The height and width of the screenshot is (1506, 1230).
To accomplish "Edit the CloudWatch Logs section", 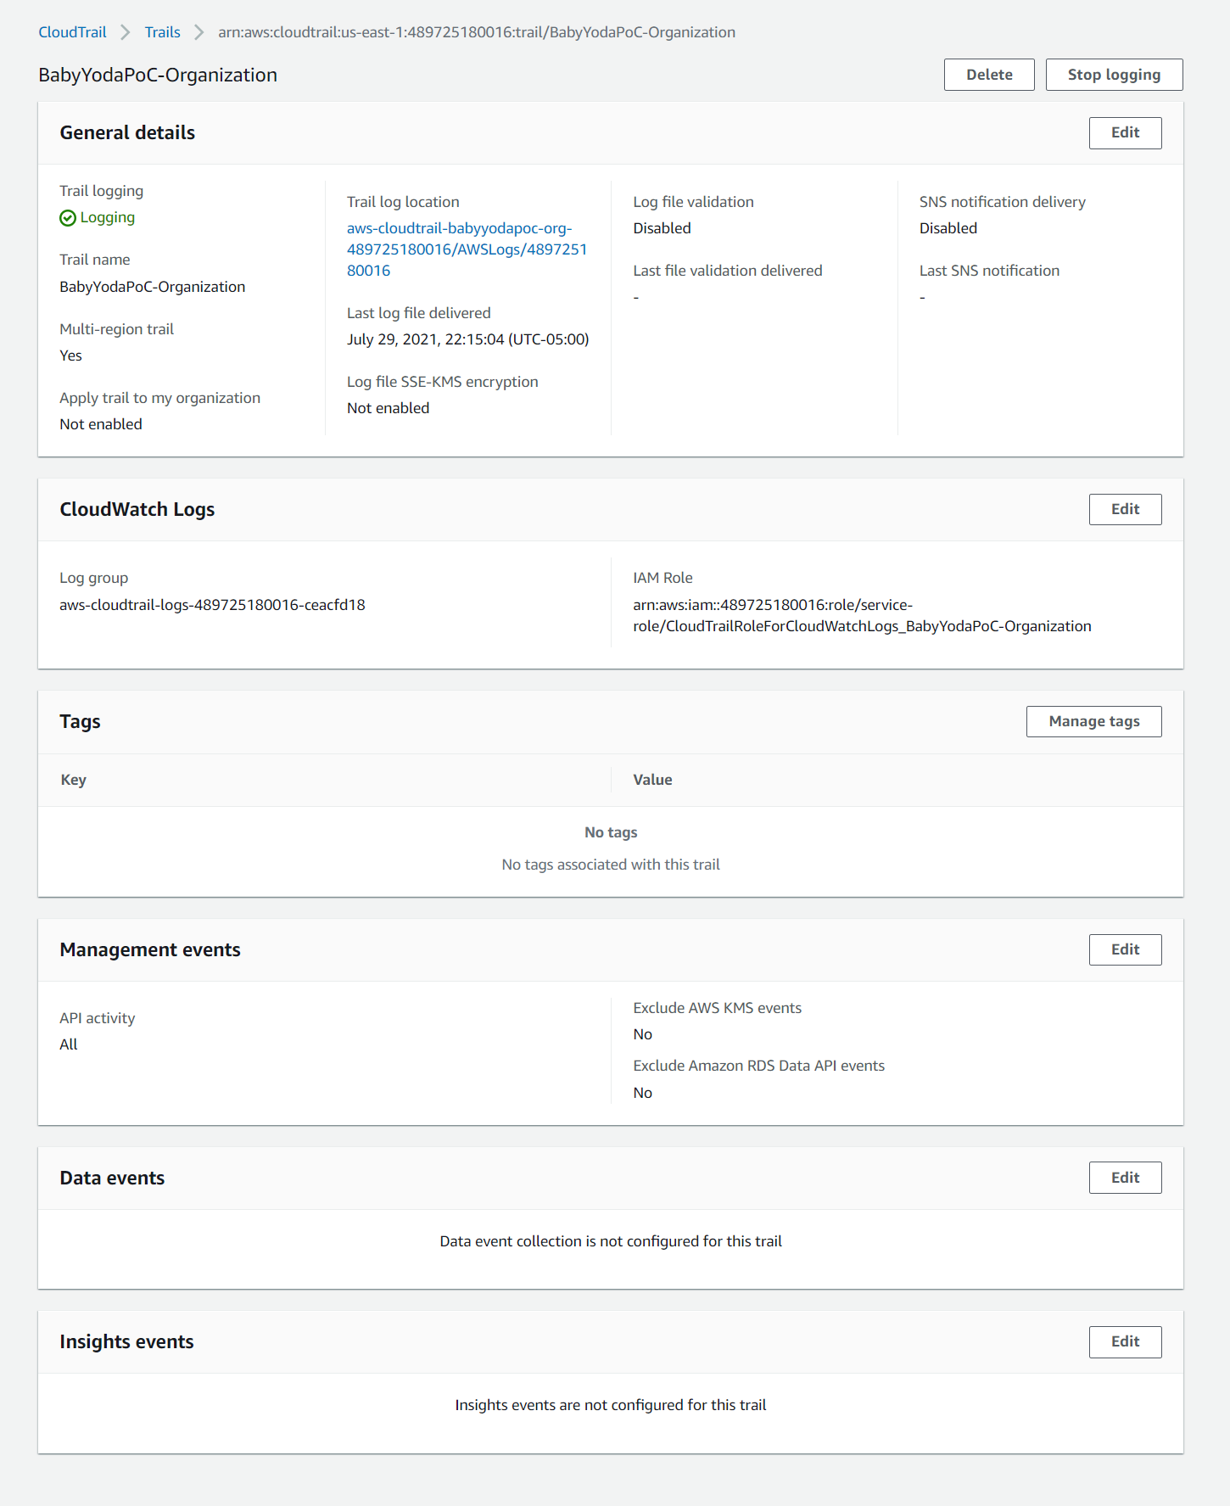I will tap(1125, 509).
